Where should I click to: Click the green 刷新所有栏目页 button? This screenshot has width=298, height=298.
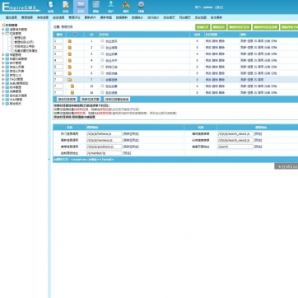240,27
